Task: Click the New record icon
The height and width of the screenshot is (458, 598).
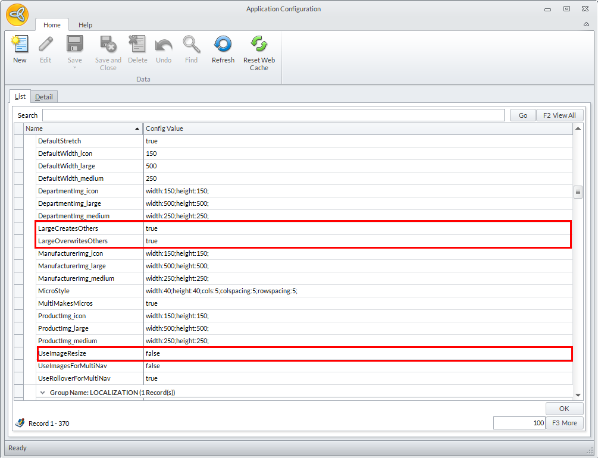Action: click(x=20, y=45)
